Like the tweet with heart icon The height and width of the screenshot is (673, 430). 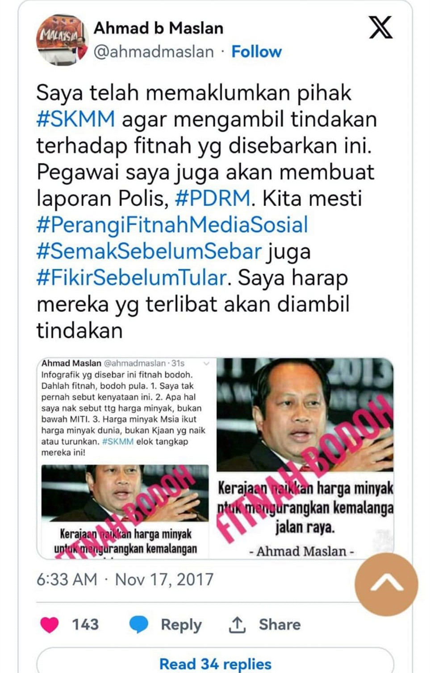[x=49, y=625]
